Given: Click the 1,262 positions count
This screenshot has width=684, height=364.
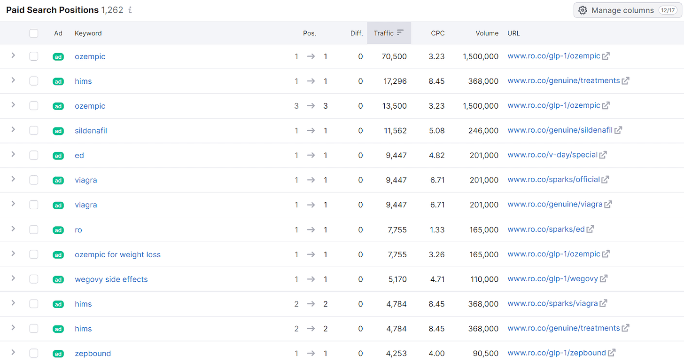Looking at the screenshot, I should pos(112,10).
